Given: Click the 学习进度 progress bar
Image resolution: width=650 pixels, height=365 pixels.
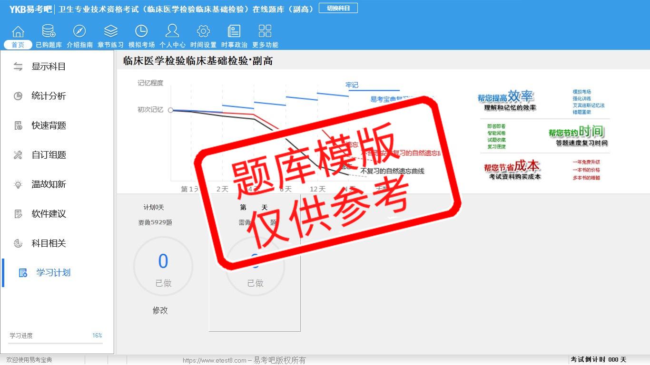Looking at the screenshot, I should click(x=56, y=343).
